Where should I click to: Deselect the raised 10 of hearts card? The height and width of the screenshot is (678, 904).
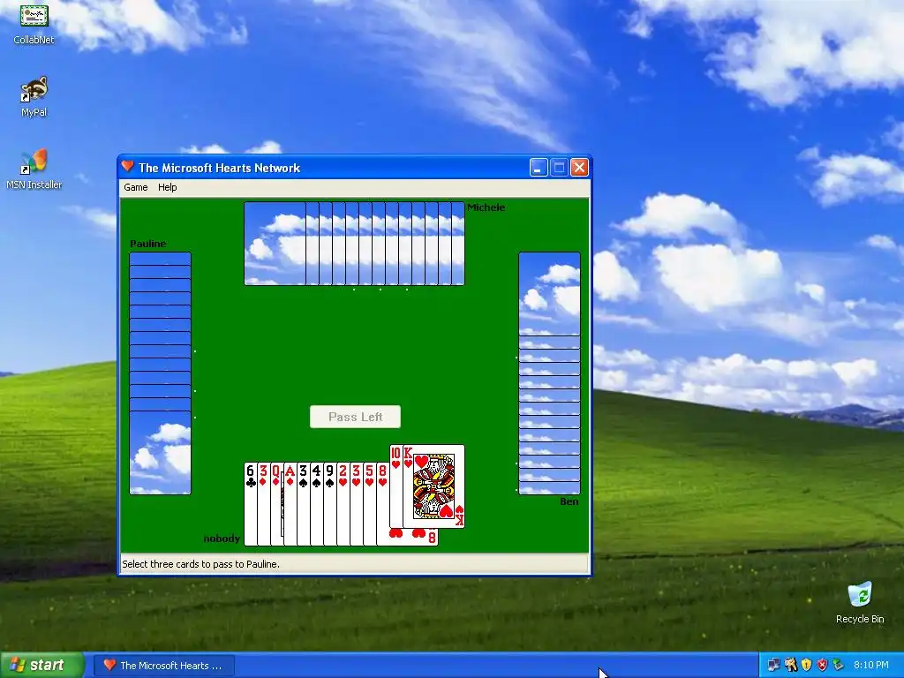(x=395, y=486)
